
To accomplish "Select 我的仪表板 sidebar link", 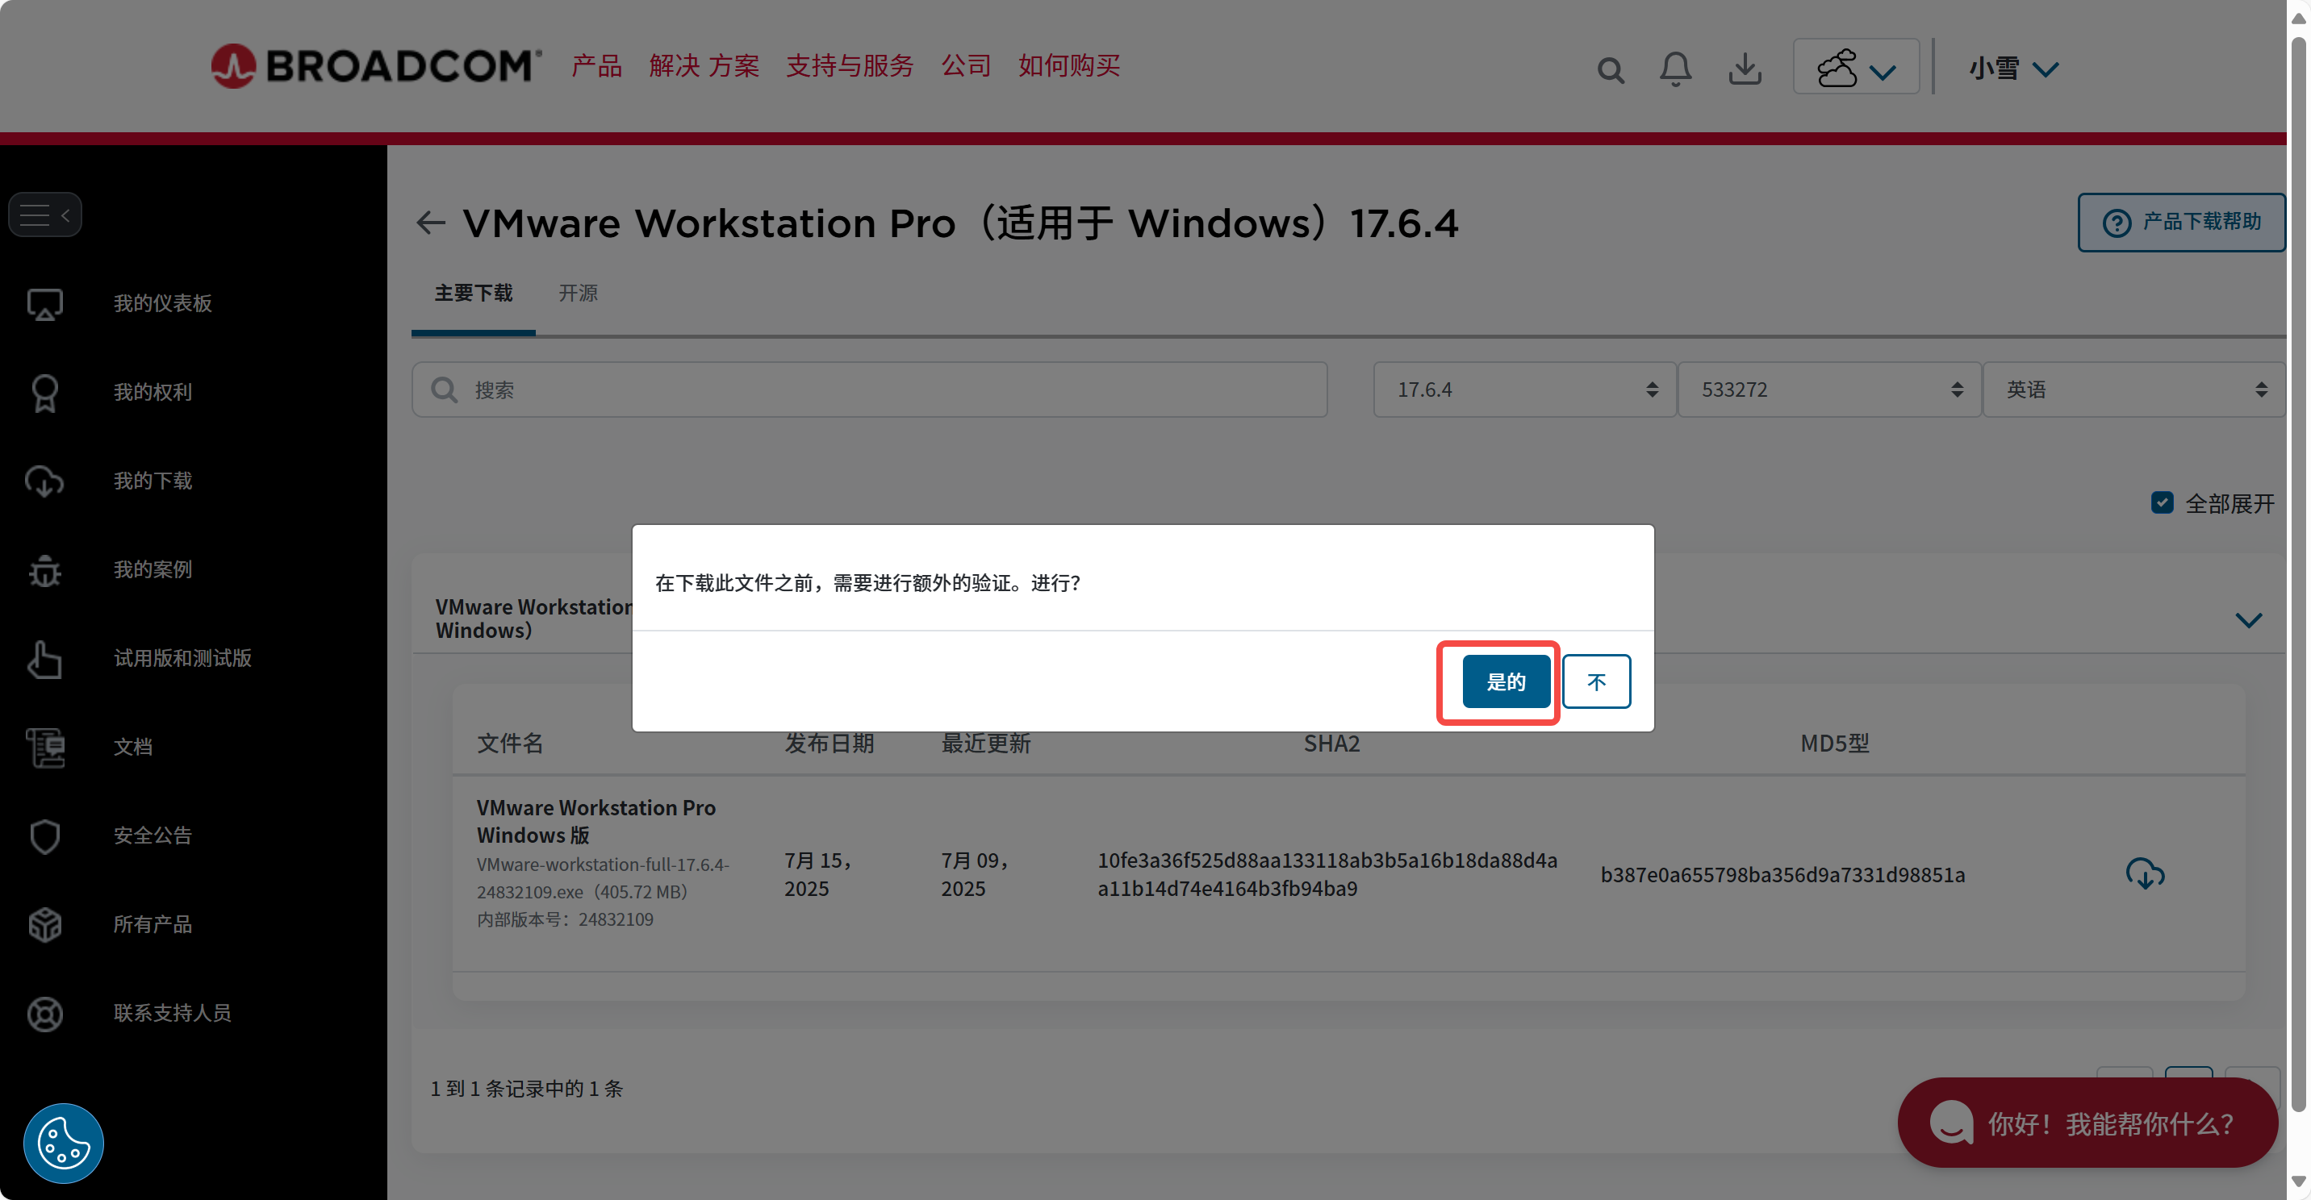I will pos(162,303).
